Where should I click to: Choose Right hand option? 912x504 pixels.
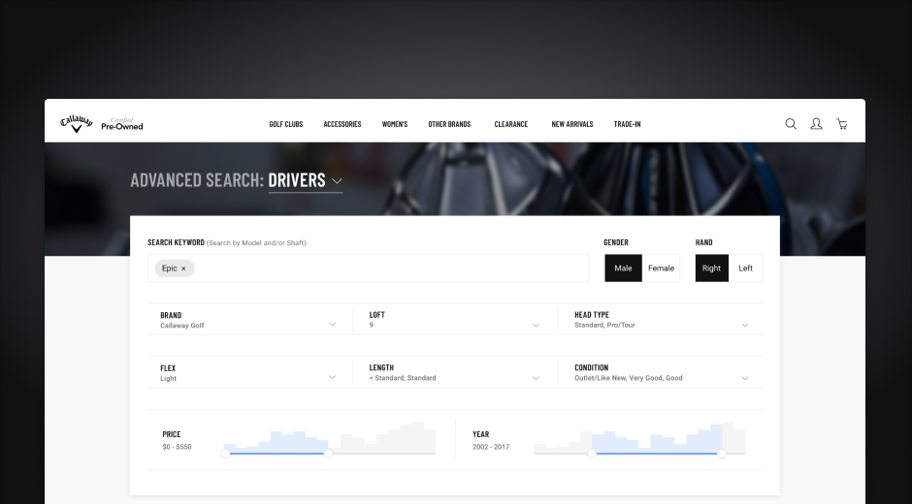tap(711, 268)
